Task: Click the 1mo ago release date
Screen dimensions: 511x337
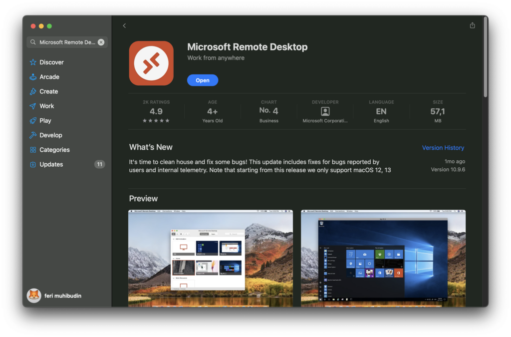Action: click(x=455, y=161)
